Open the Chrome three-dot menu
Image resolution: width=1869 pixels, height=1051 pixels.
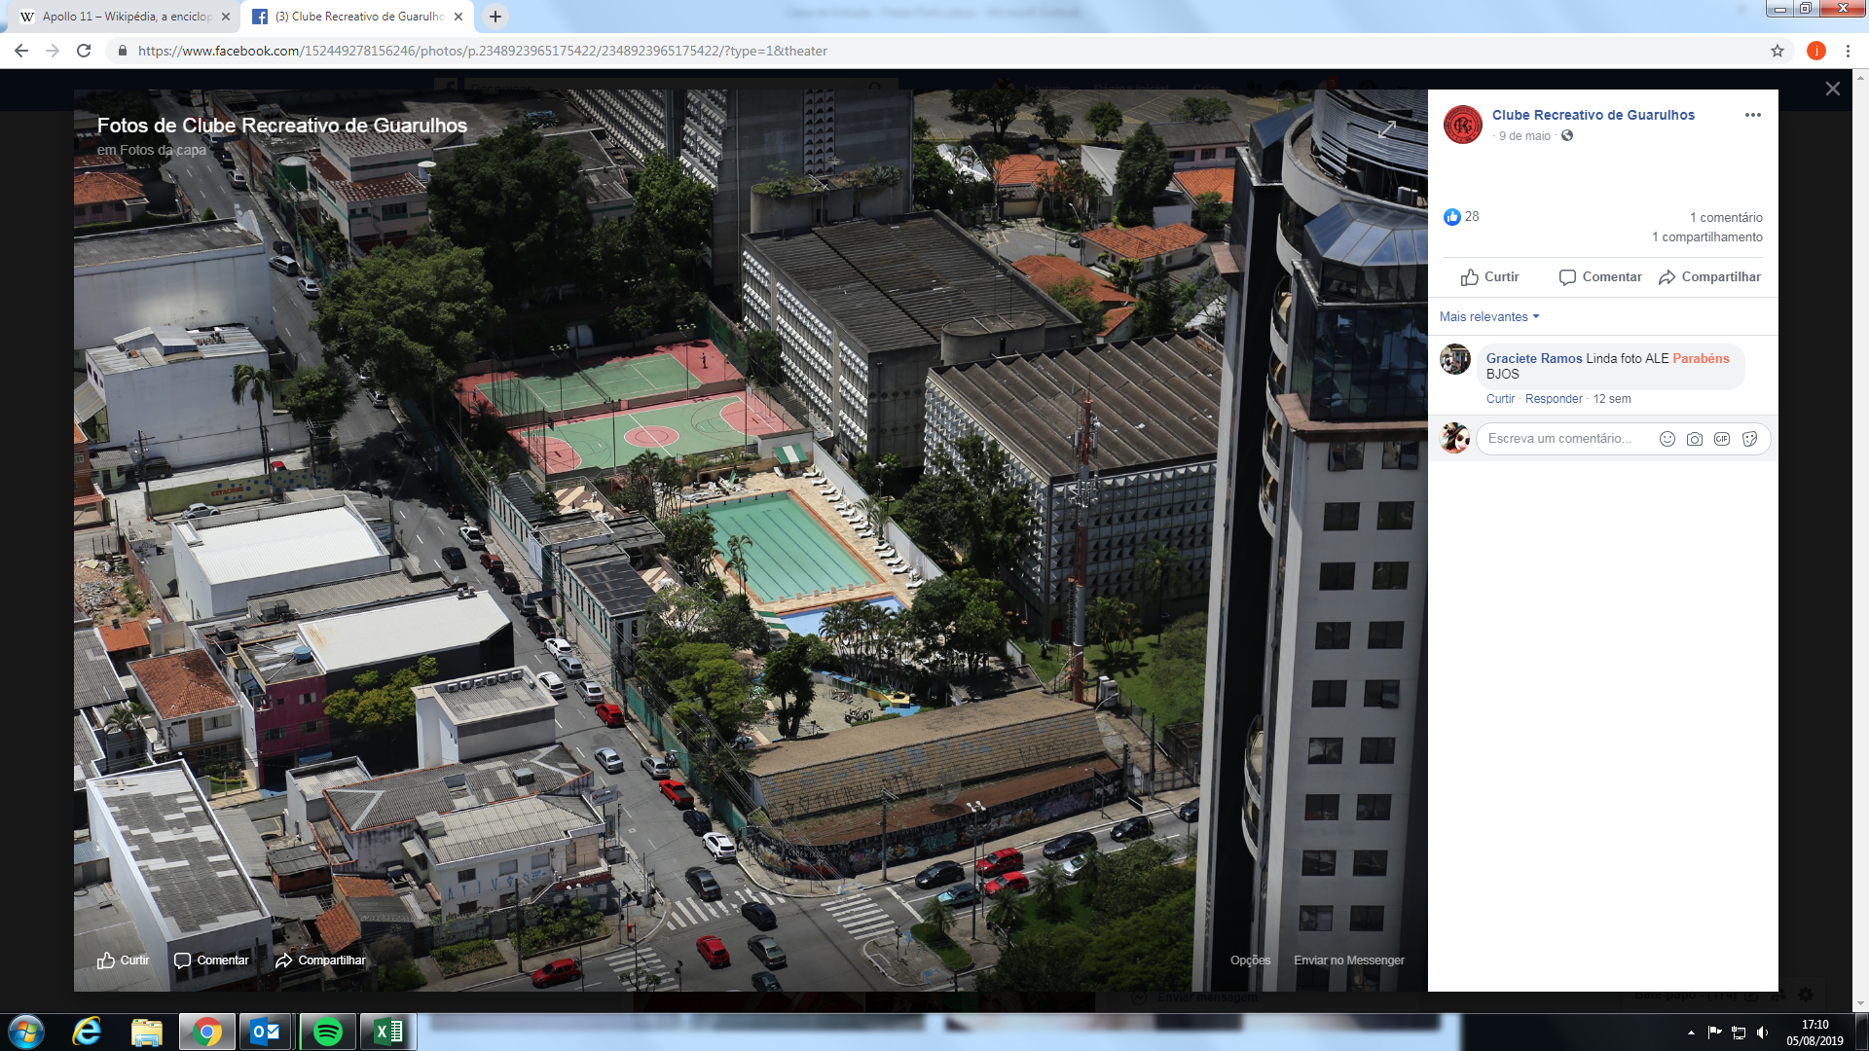pyautogui.click(x=1847, y=51)
